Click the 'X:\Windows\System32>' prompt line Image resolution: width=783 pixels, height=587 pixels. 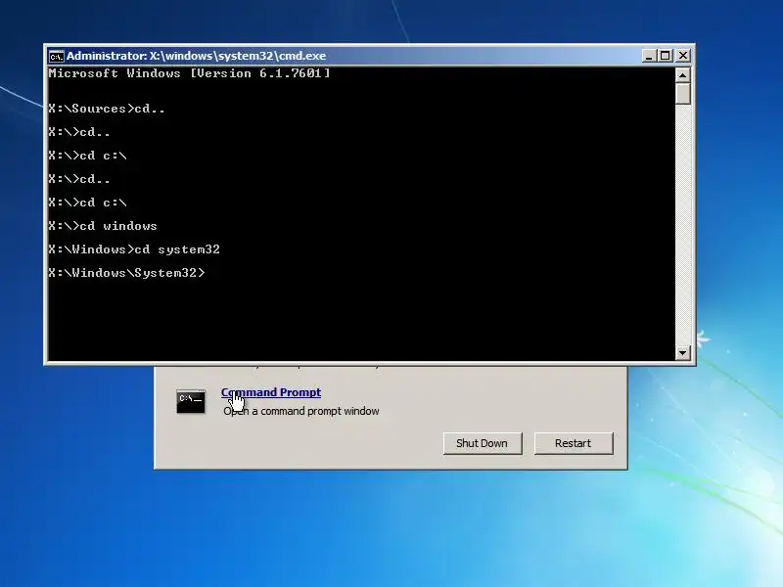pos(126,273)
